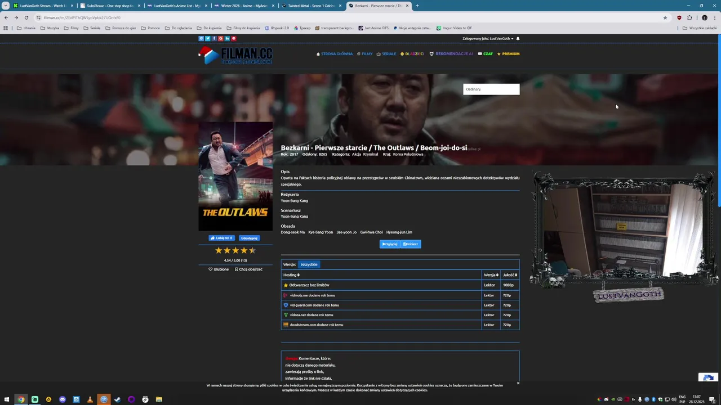Click the star icon beside Odtwarzacz bez limitów

(286, 285)
